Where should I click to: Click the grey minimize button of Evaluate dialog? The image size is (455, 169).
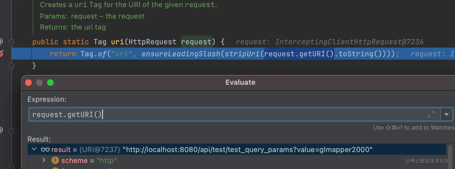click(x=39, y=83)
